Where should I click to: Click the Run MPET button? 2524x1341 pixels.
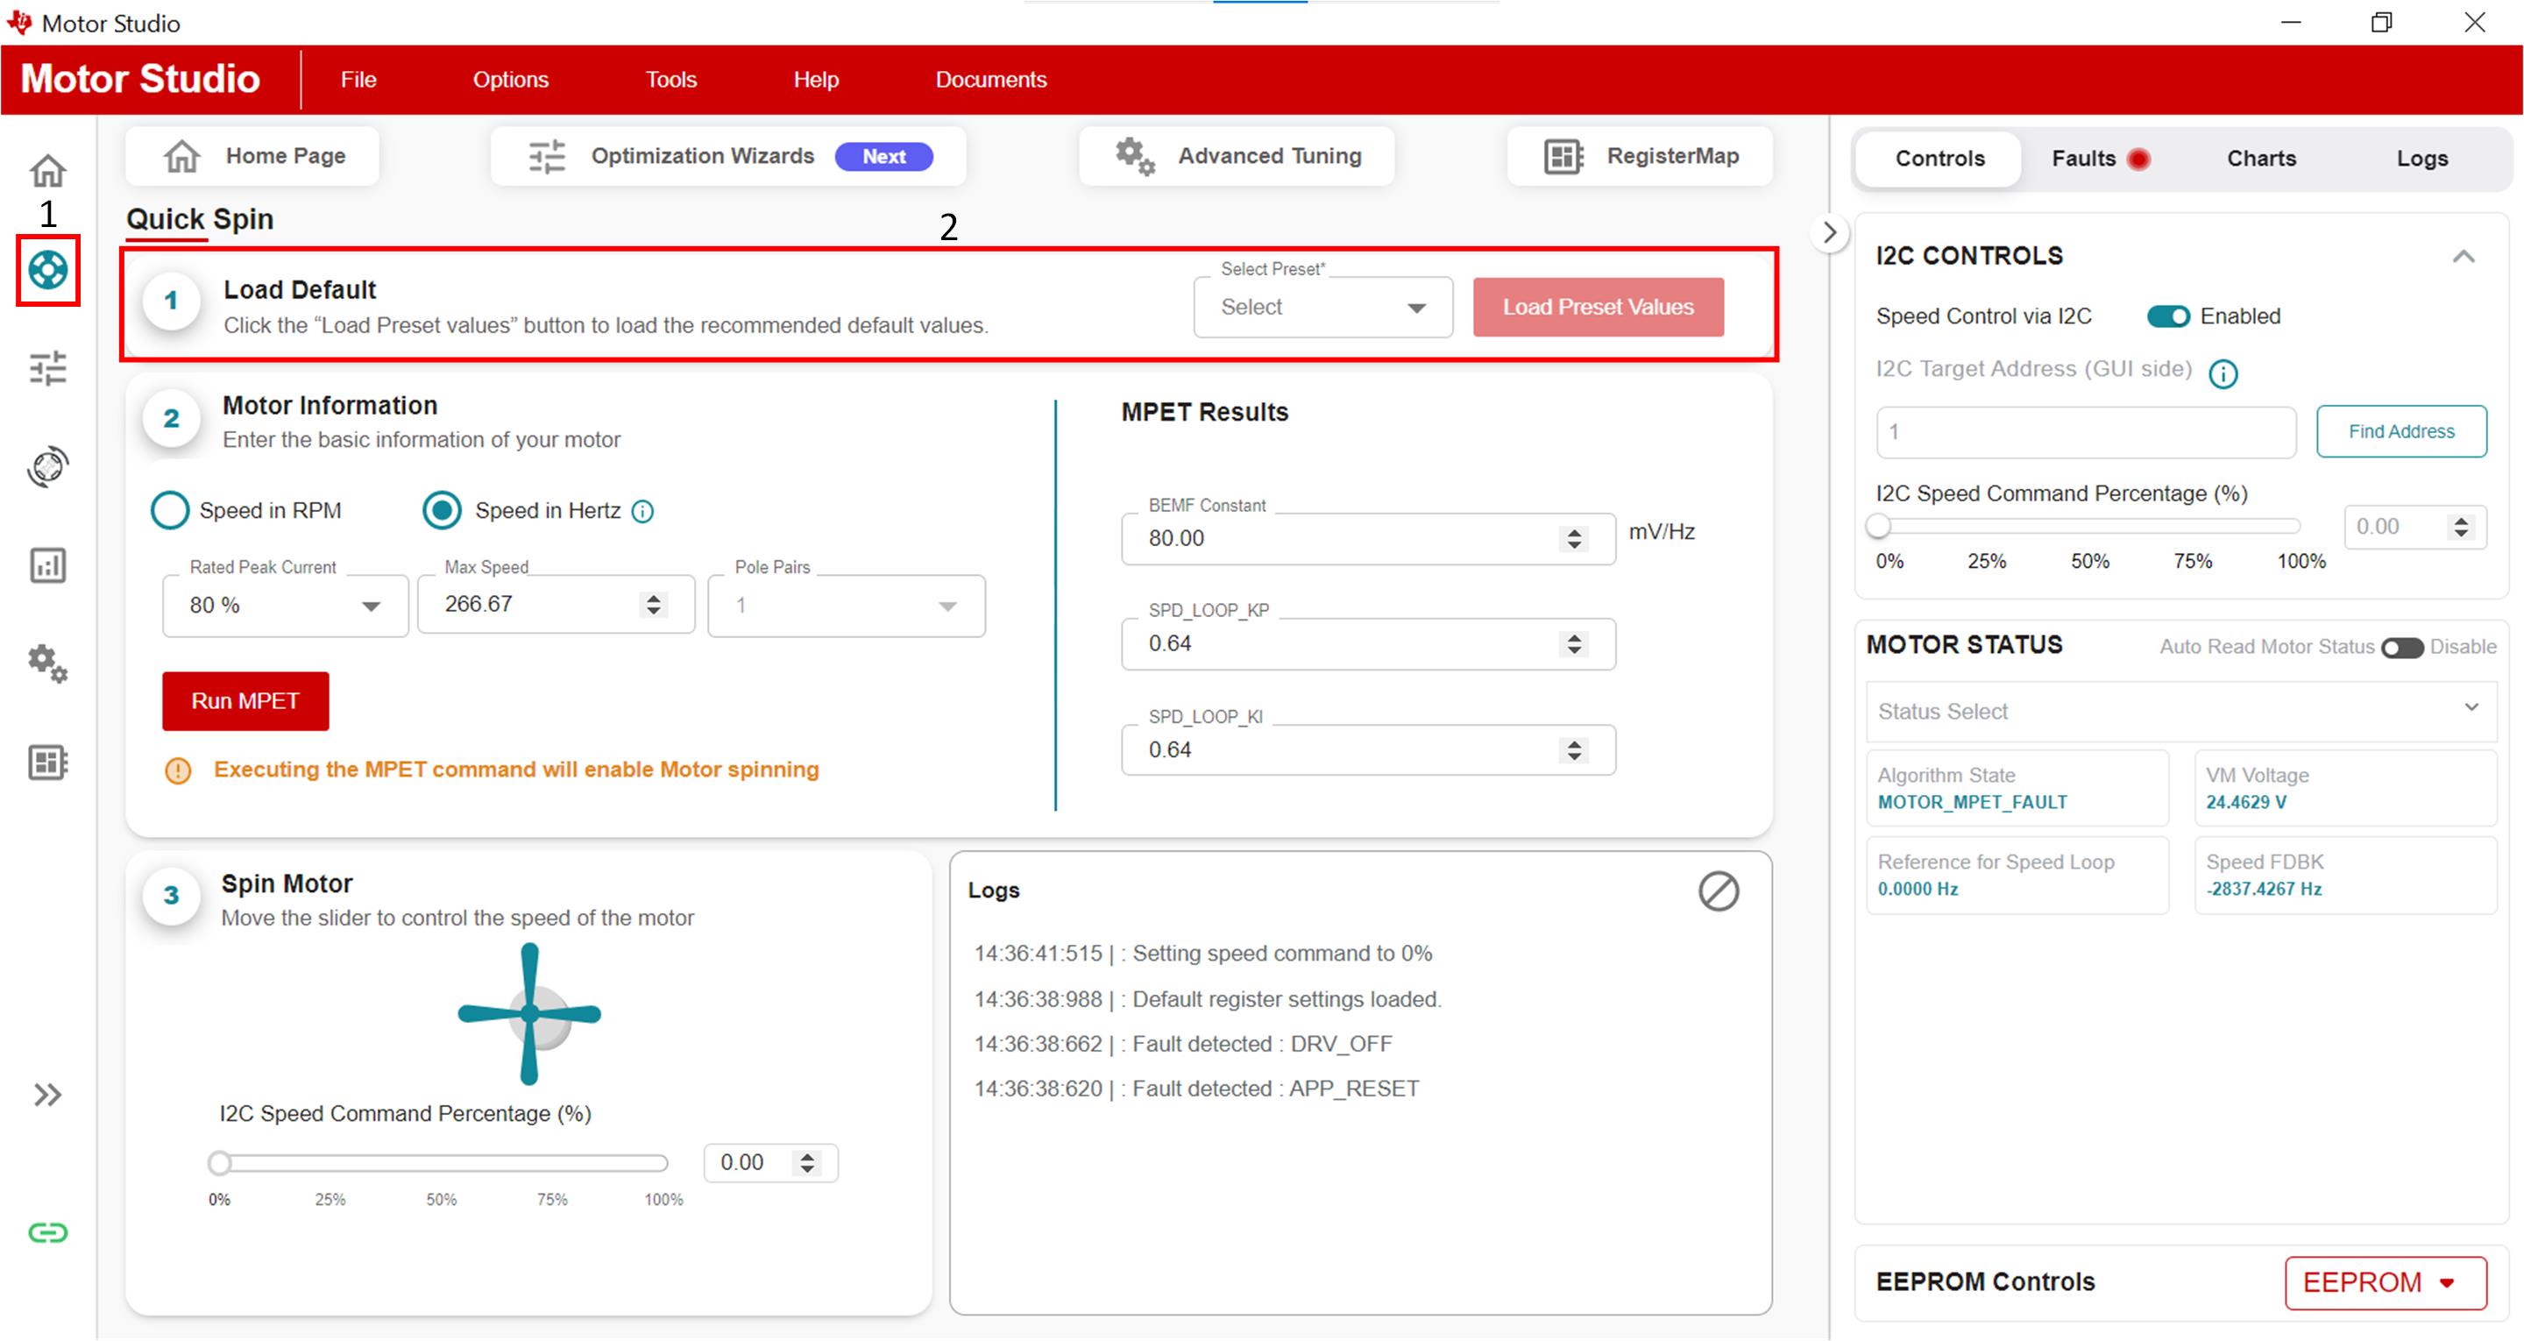pyautogui.click(x=245, y=701)
